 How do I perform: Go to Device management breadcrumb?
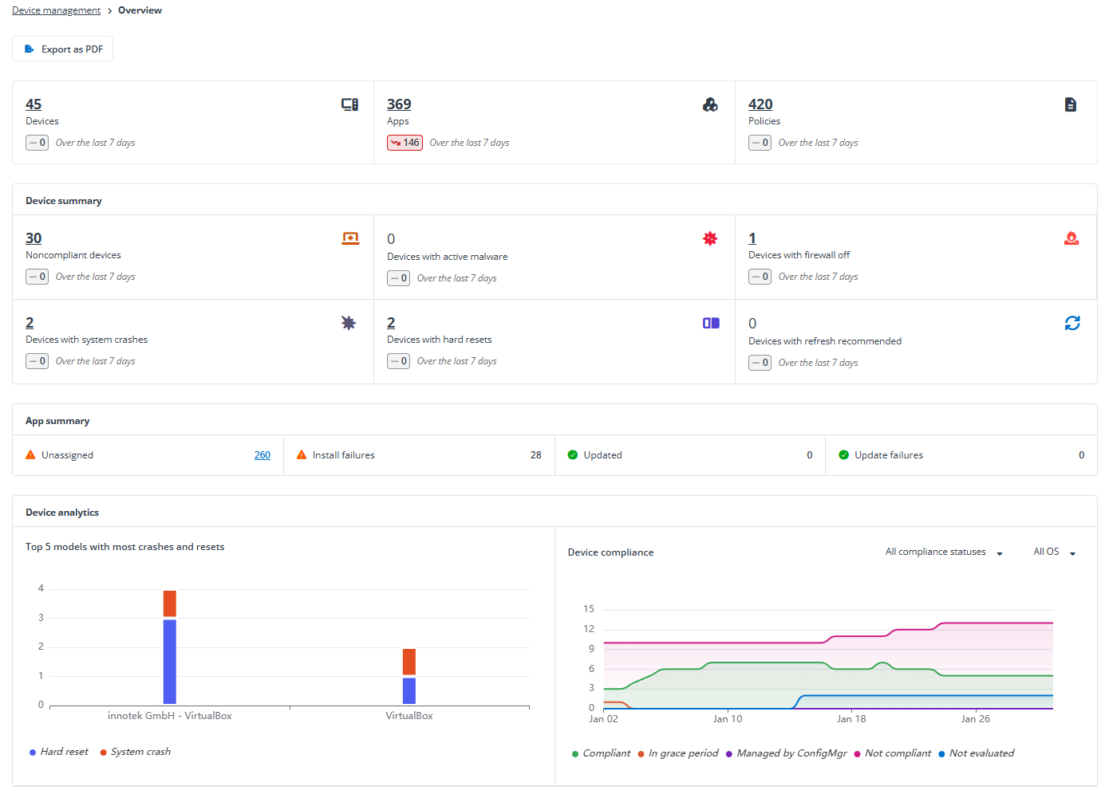(56, 10)
